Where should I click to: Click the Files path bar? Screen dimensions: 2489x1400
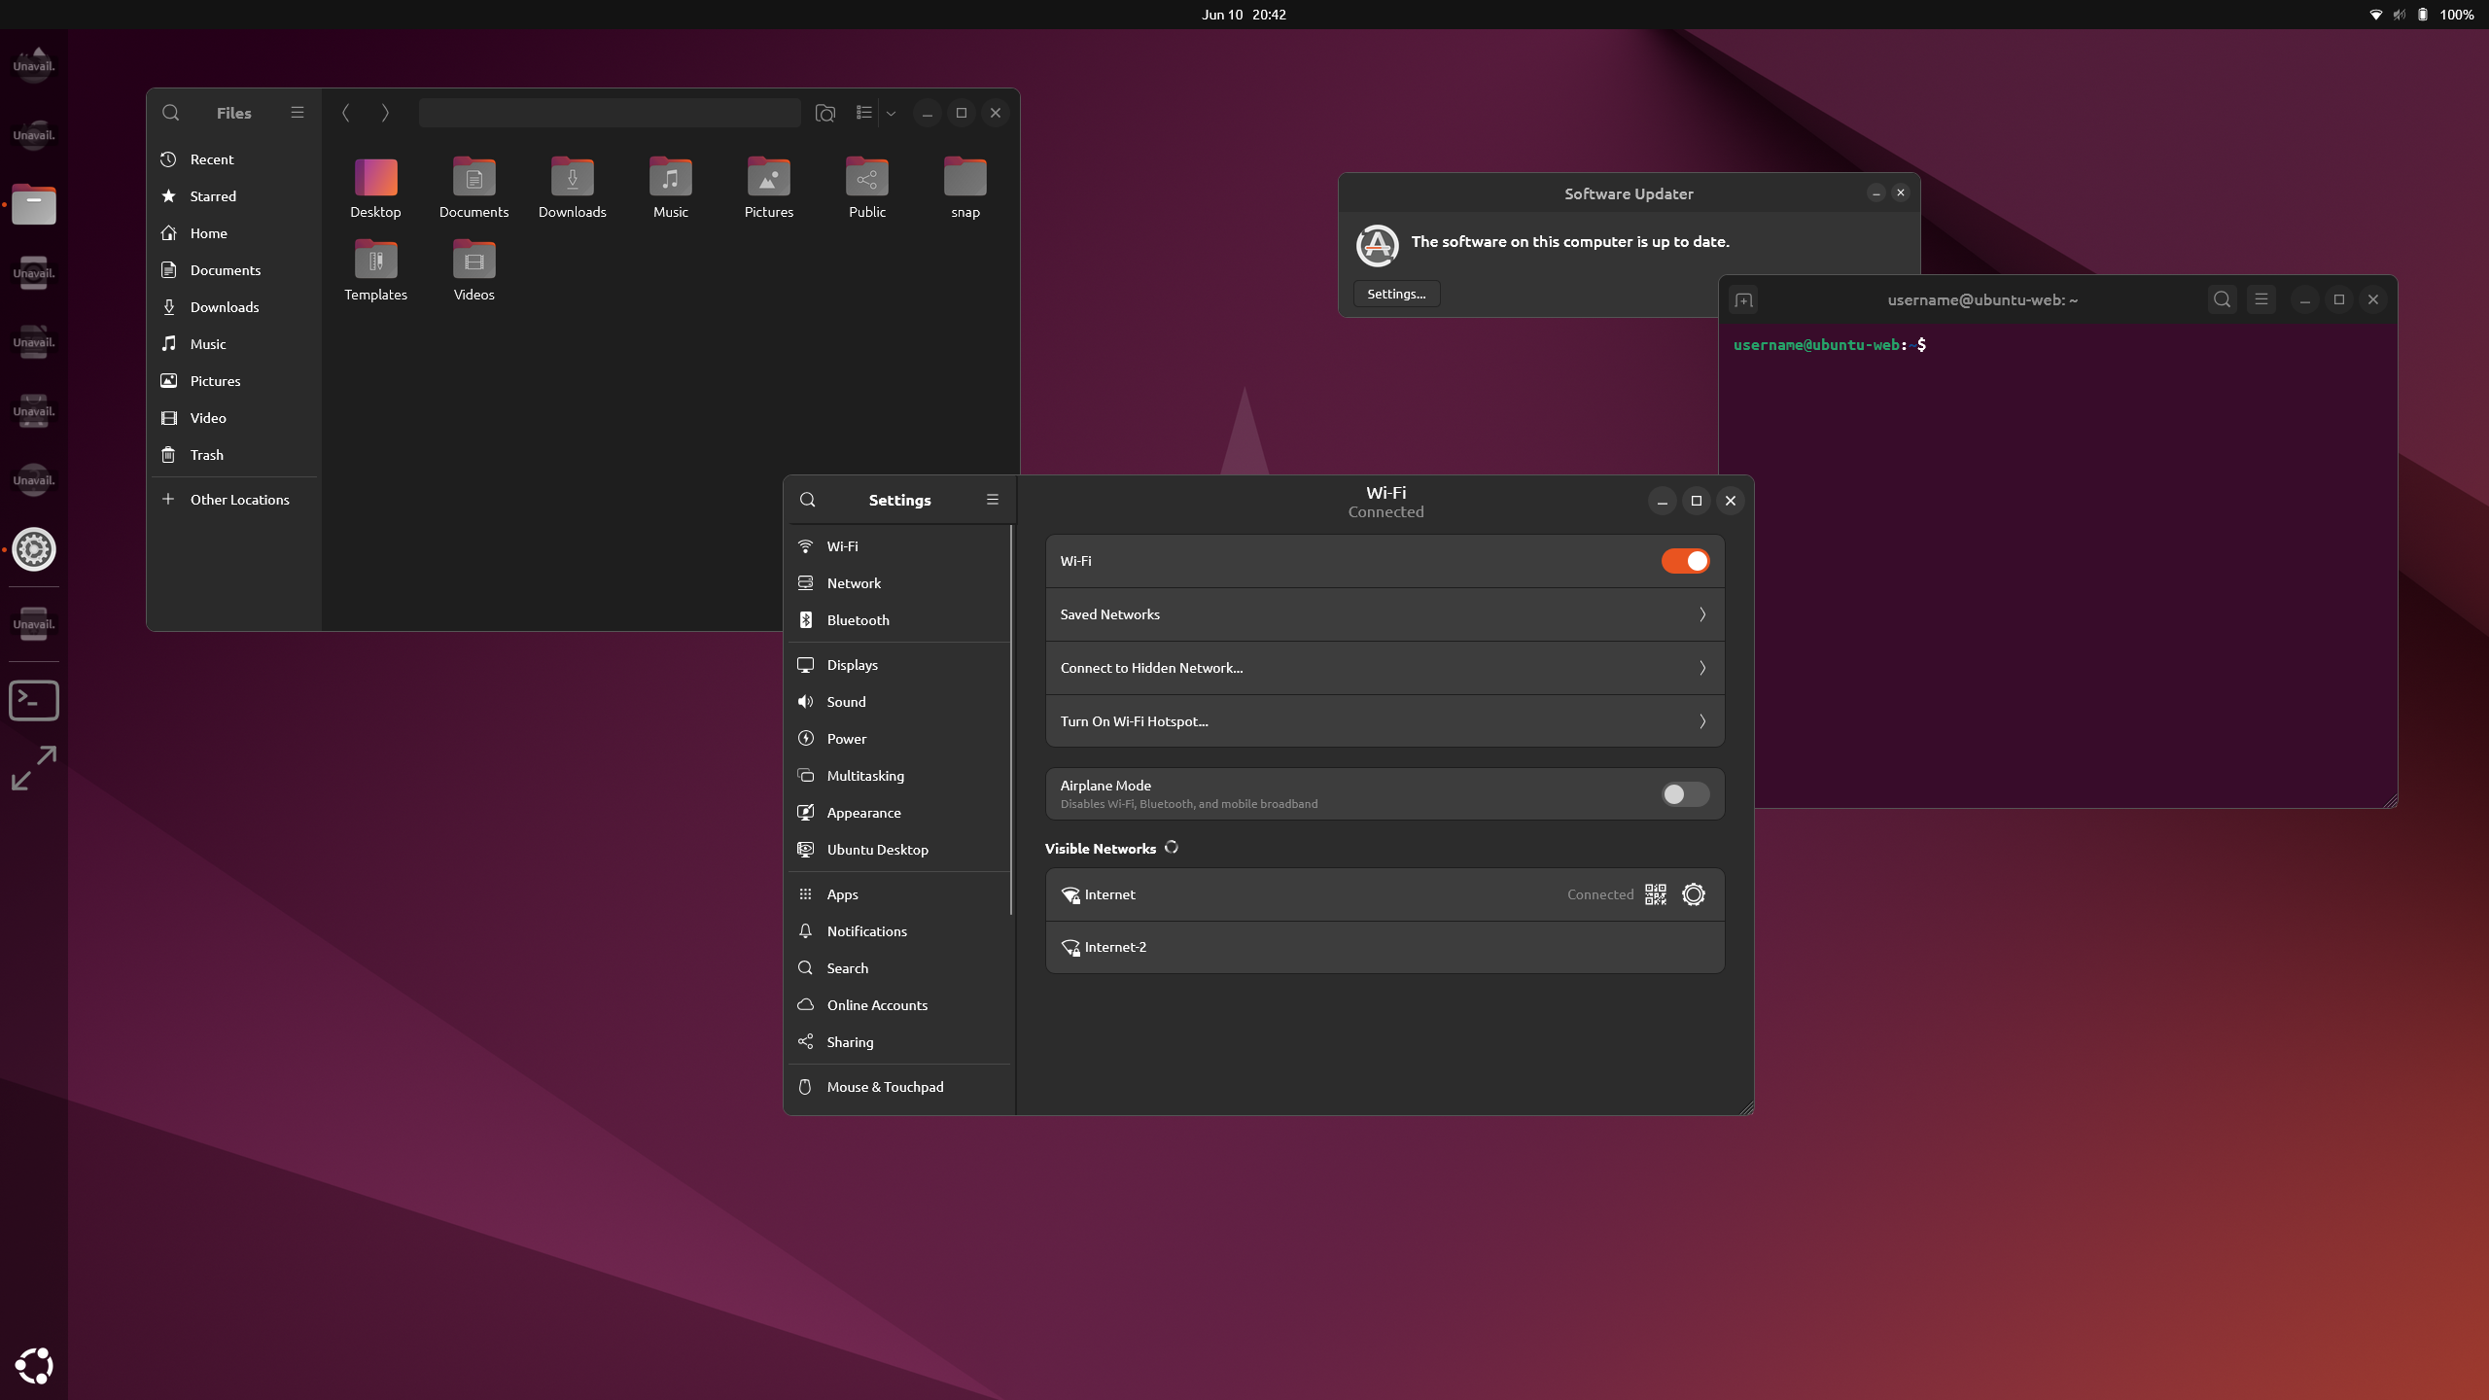pyautogui.click(x=610, y=113)
